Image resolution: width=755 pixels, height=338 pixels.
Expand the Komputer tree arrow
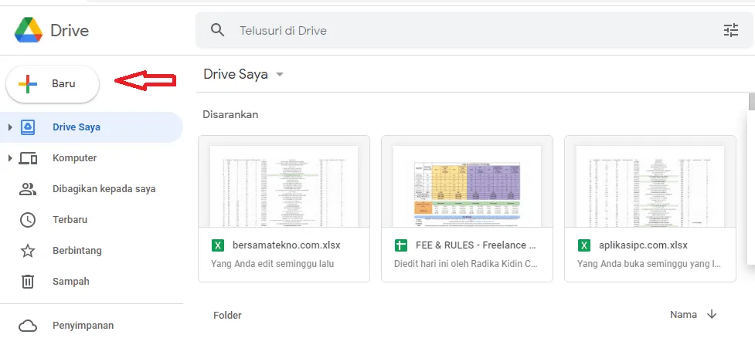[10, 157]
